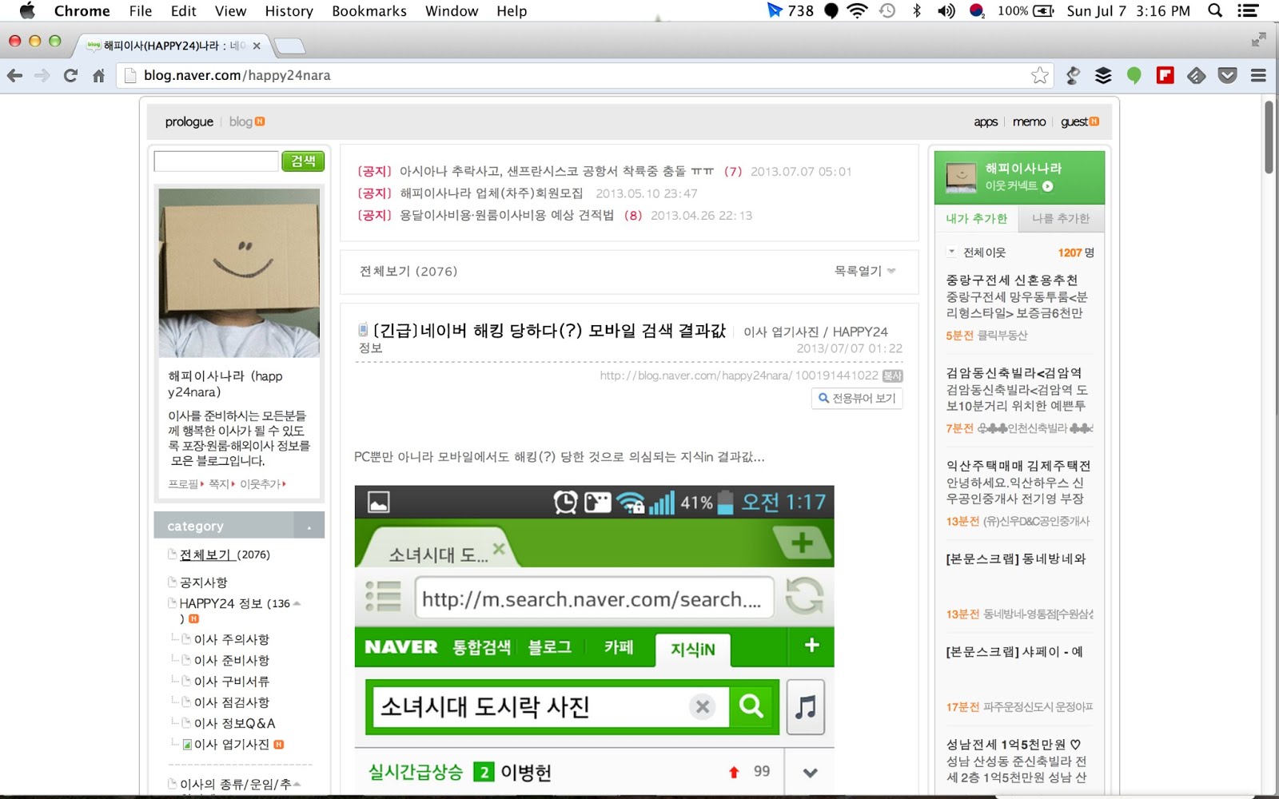
Task: Select 이사 점검사항 category
Action: point(232,702)
